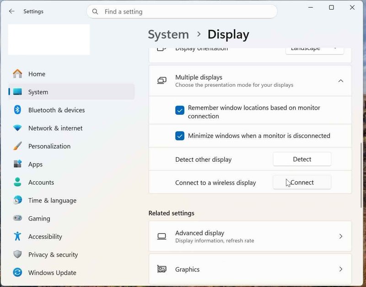Click the Apps icon in sidebar
The image size is (366, 287).
17,164
